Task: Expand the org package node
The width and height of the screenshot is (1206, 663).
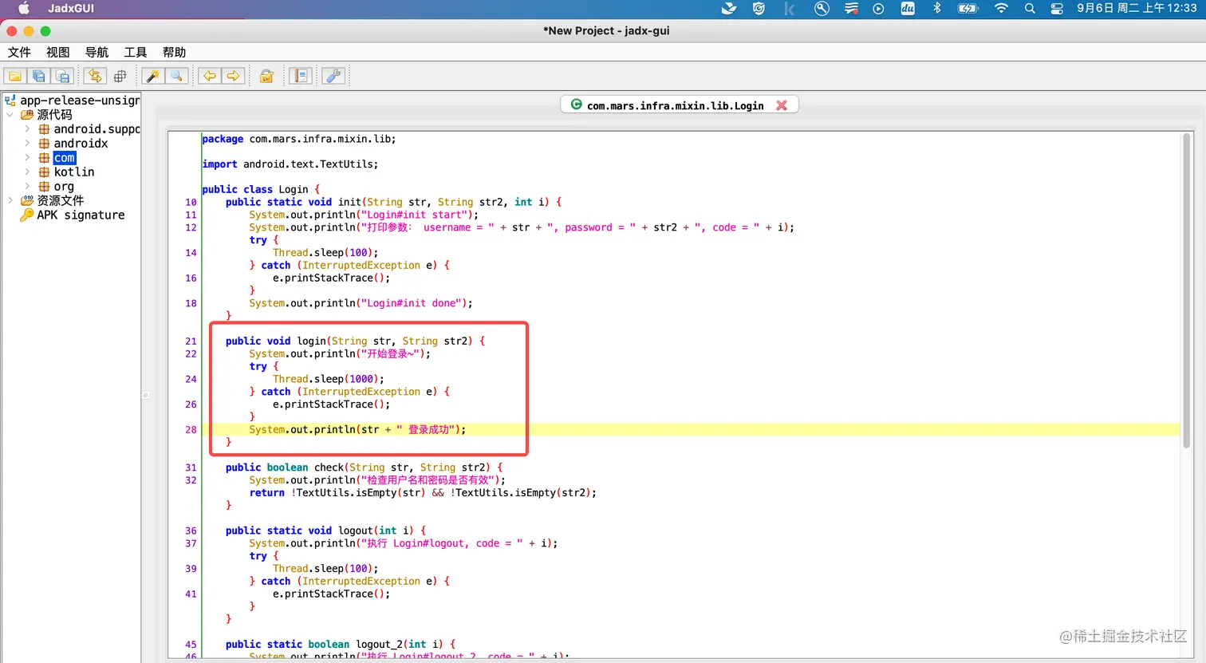Action: tap(27, 187)
